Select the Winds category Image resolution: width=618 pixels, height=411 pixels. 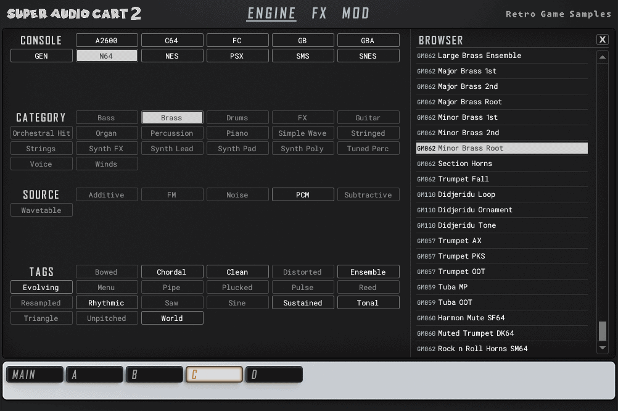[x=107, y=164]
